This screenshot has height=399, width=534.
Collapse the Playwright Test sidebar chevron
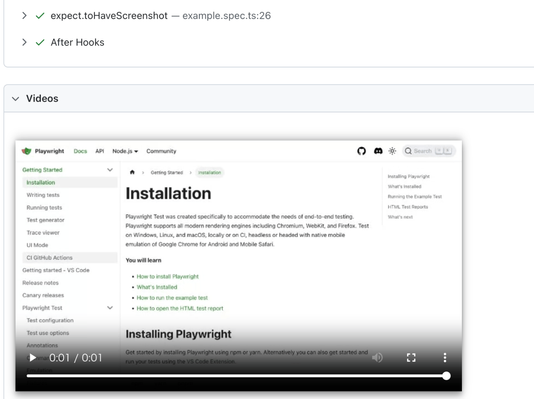[x=110, y=308]
